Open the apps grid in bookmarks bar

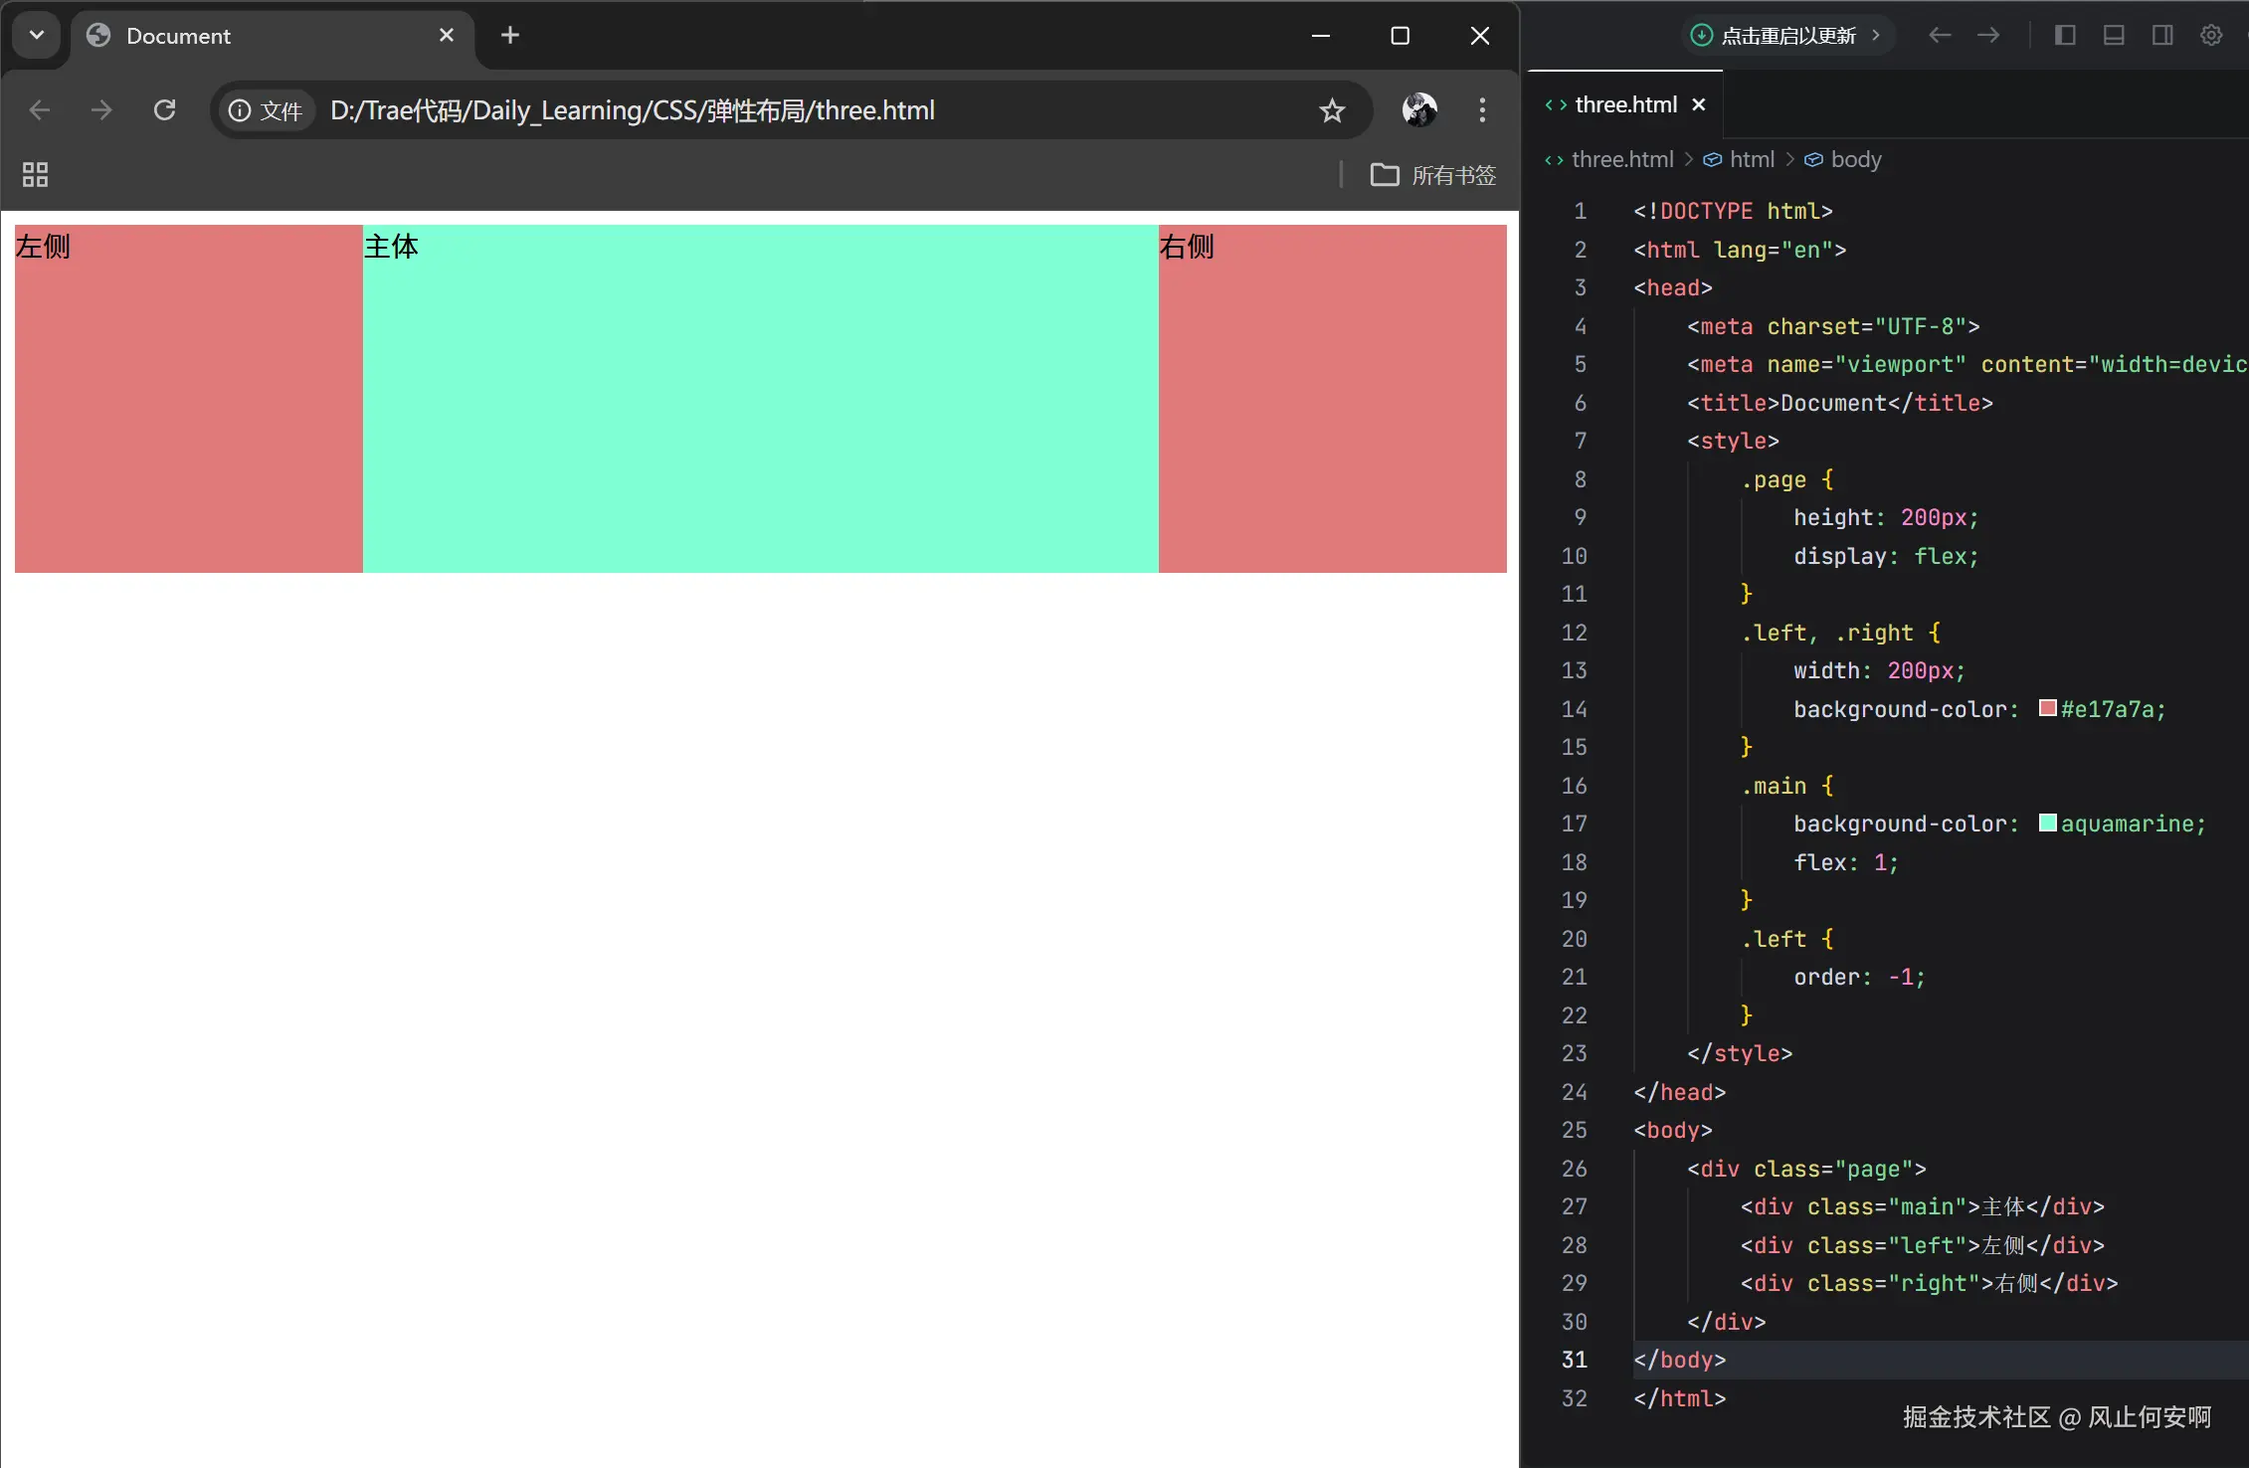click(x=36, y=175)
